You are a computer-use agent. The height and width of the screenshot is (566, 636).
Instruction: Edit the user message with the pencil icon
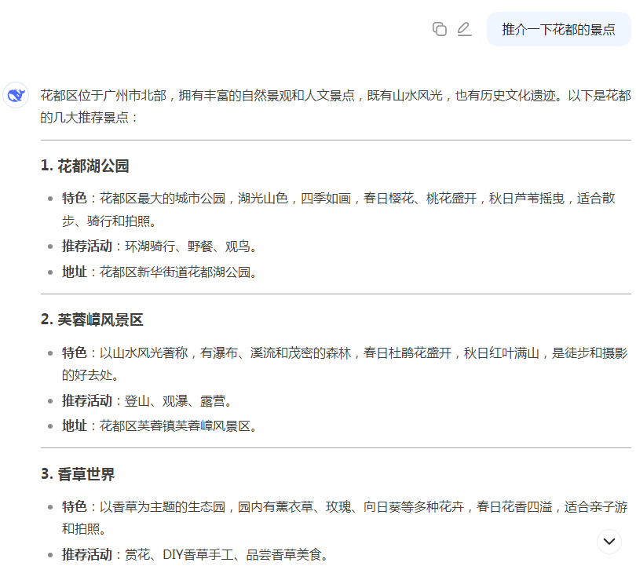click(x=464, y=29)
